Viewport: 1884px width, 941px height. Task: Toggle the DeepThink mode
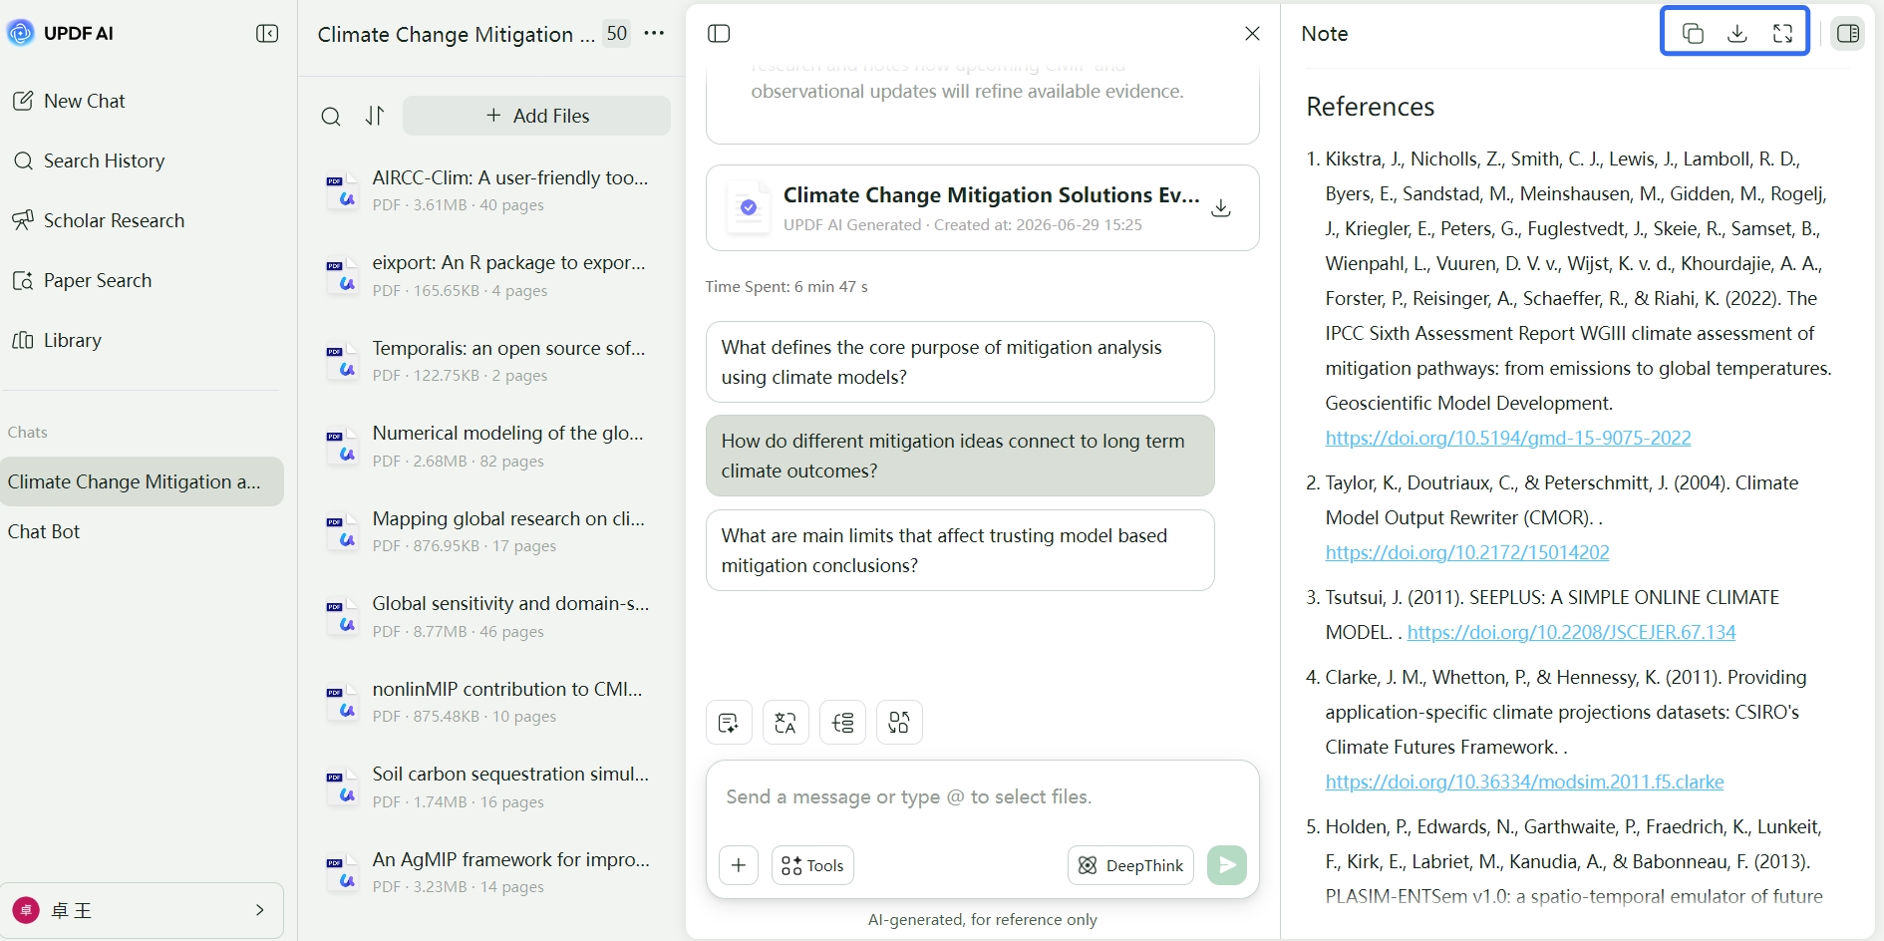1131,865
